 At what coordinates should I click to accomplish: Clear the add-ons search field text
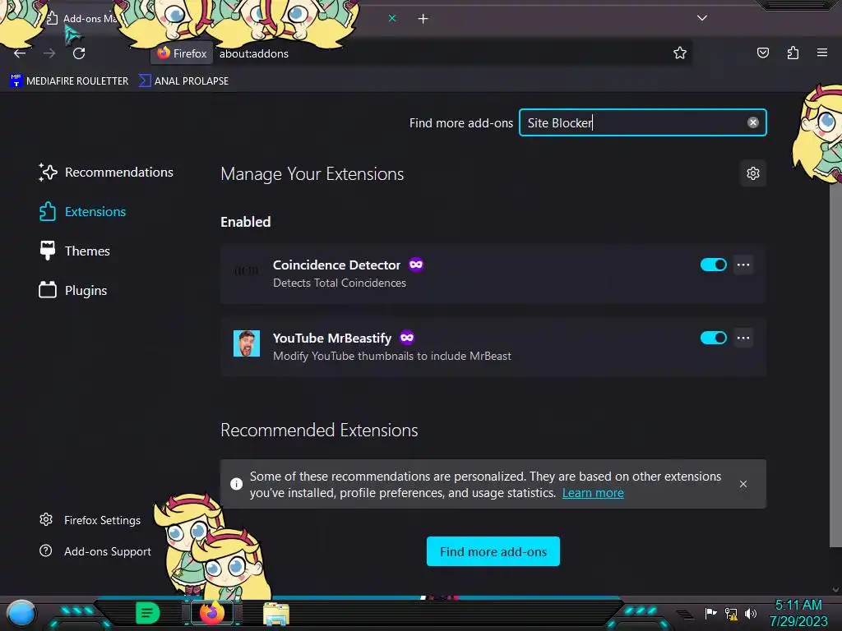point(753,122)
